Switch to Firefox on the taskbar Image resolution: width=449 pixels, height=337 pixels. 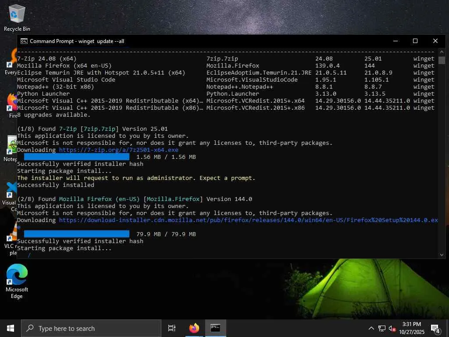pyautogui.click(x=194, y=328)
